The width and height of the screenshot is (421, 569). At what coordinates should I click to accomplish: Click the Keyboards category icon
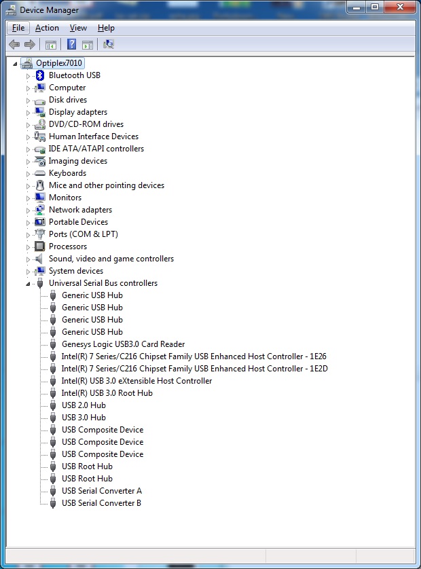tap(40, 173)
